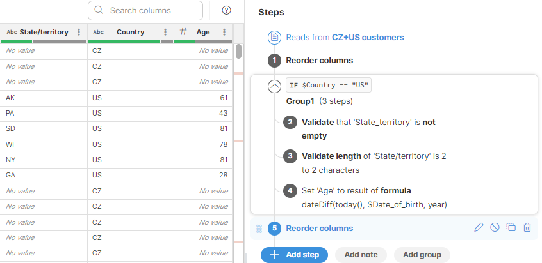Click the State/territory Abc type icon

click(12, 32)
